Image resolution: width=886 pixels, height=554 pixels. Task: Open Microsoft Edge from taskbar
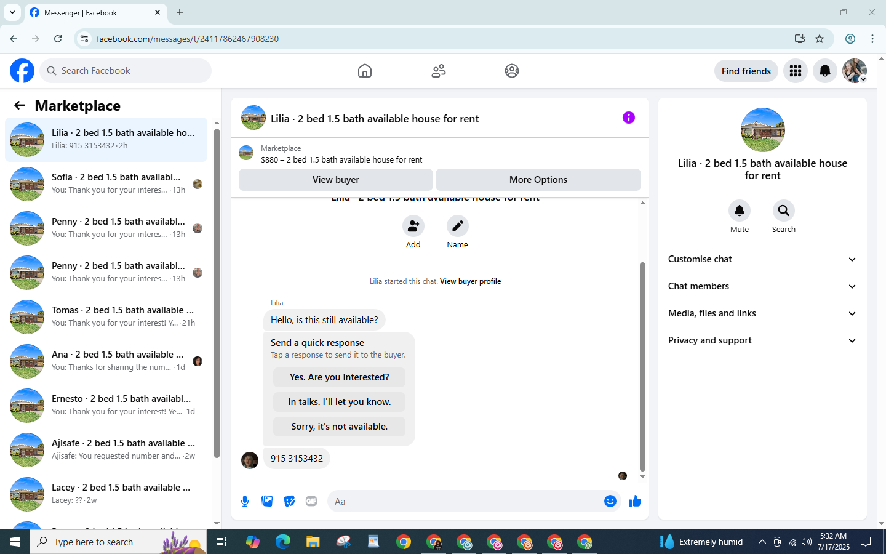pos(283,542)
